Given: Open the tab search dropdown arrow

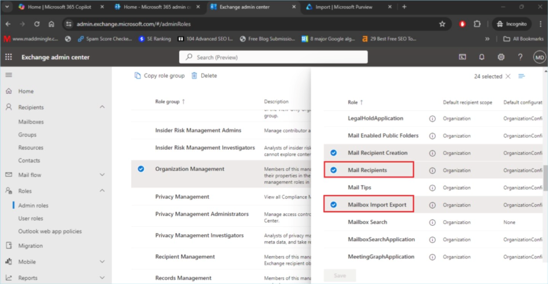Looking at the screenshot, I should [8, 7].
